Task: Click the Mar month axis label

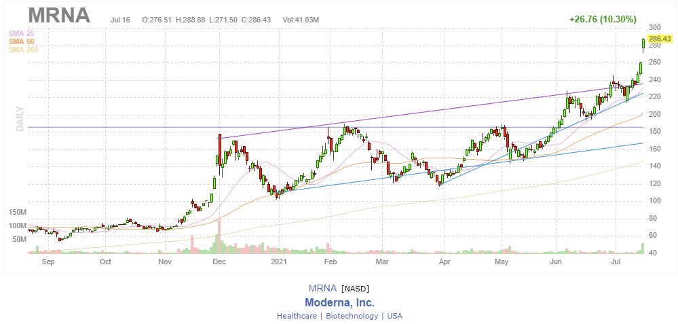Action: click(x=381, y=262)
